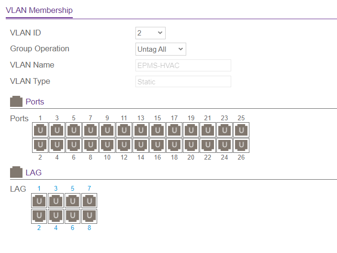337x253 pixels.
Task: Toggle membership for port 7
Action: click(x=90, y=130)
